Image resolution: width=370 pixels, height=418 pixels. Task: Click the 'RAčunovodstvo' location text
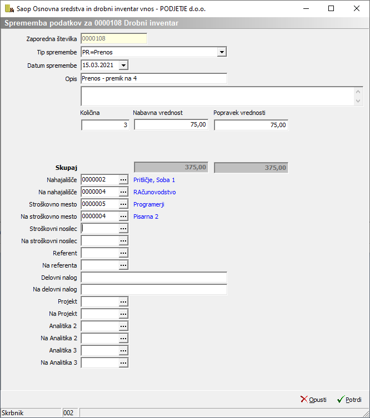point(154,192)
